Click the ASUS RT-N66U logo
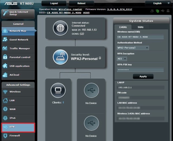 coord(19,4)
